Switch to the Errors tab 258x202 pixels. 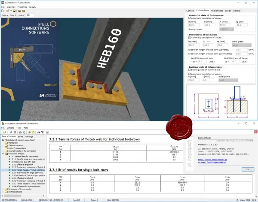(x=21, y=136)
